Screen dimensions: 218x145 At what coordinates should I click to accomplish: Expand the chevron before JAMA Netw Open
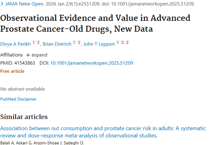(x=2, y=4)
